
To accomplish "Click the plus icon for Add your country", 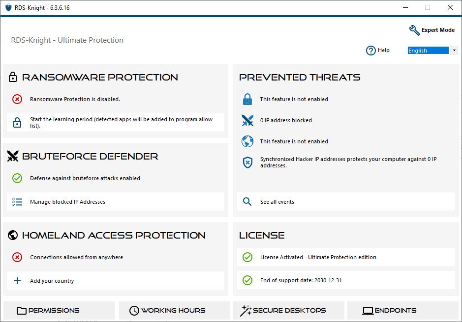I will coord(17,281).
